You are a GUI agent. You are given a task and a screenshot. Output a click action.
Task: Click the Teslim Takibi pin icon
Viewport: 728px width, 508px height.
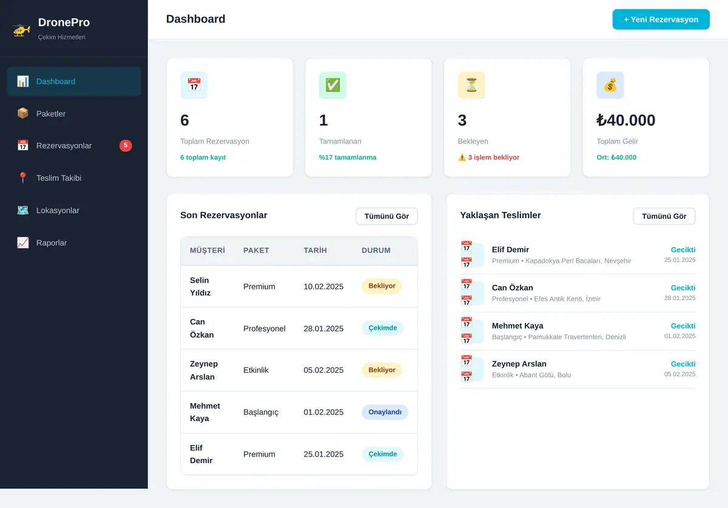coord(23,178)
